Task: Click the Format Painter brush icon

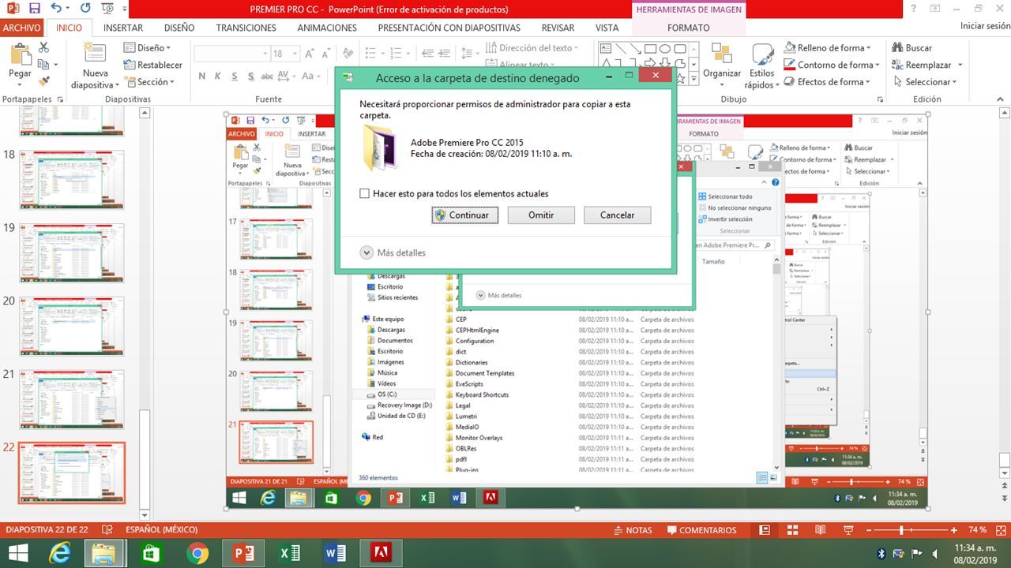Action: 43,81
